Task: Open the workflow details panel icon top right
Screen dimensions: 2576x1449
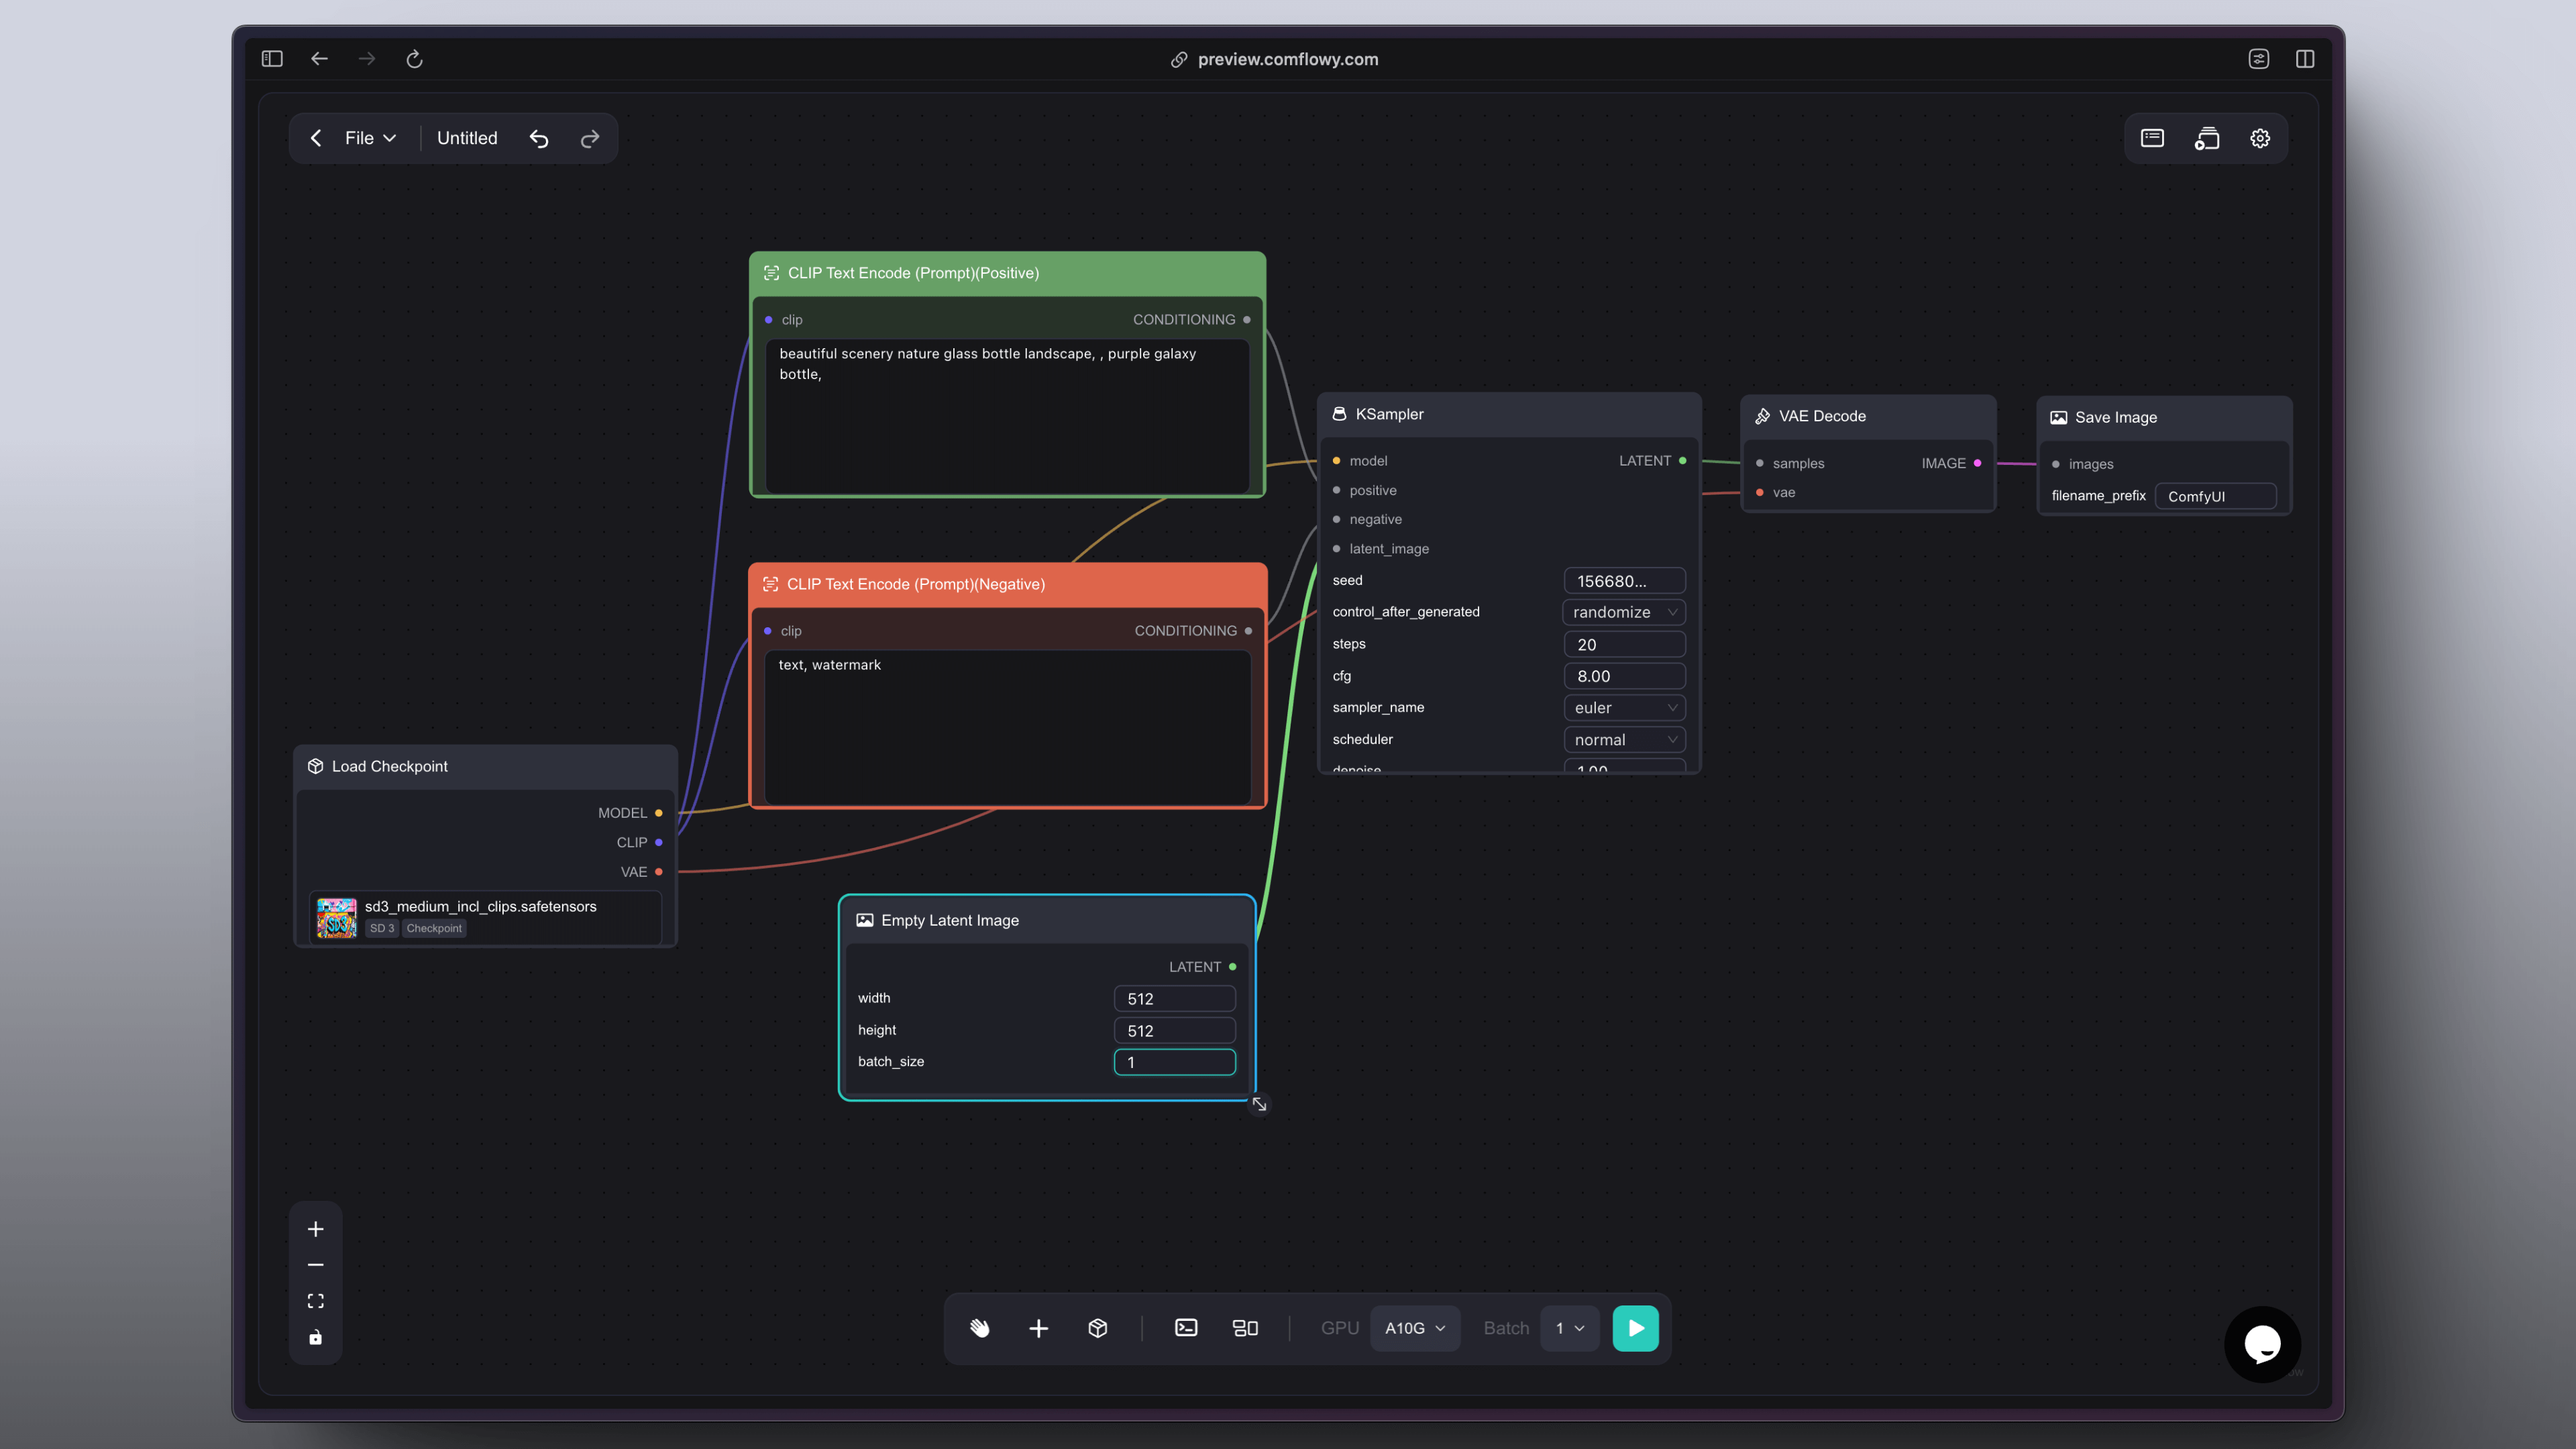Action: click(x=2152, y=138)
